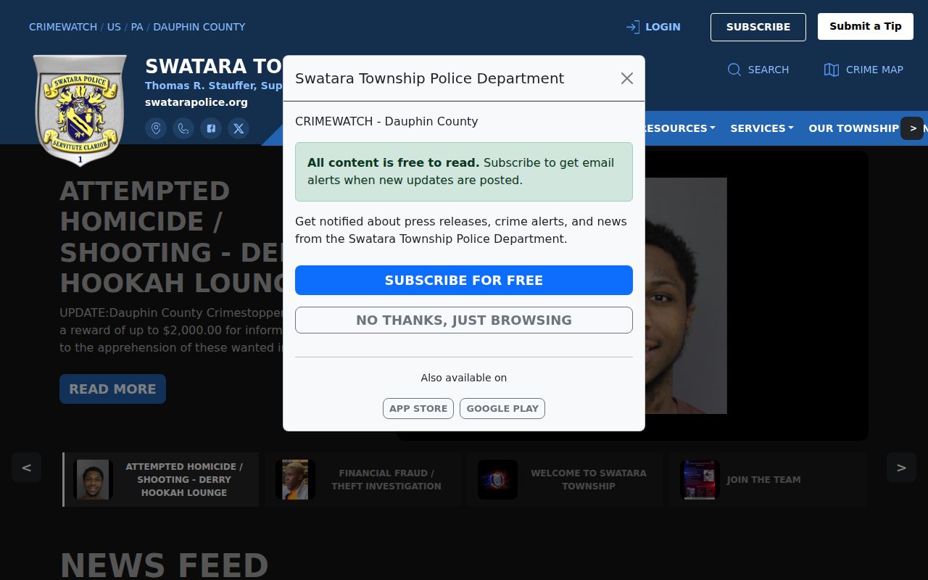Open the Google Play link

click(502, 408)
